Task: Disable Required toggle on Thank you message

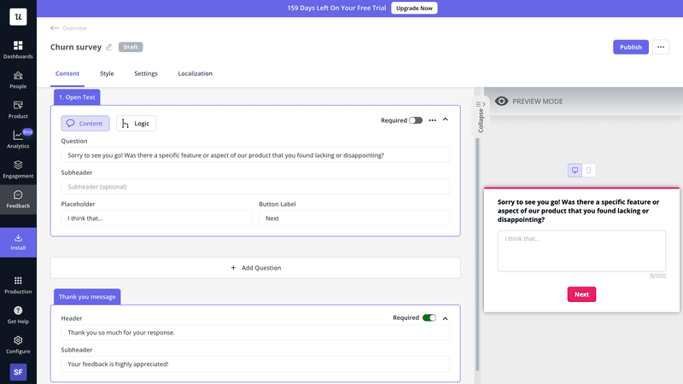Action: (x=429, y=317)
